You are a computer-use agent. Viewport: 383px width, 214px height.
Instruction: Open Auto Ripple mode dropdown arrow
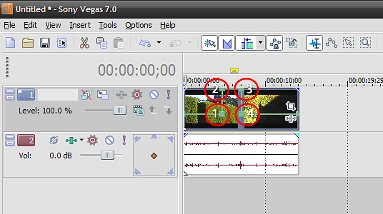260,43
